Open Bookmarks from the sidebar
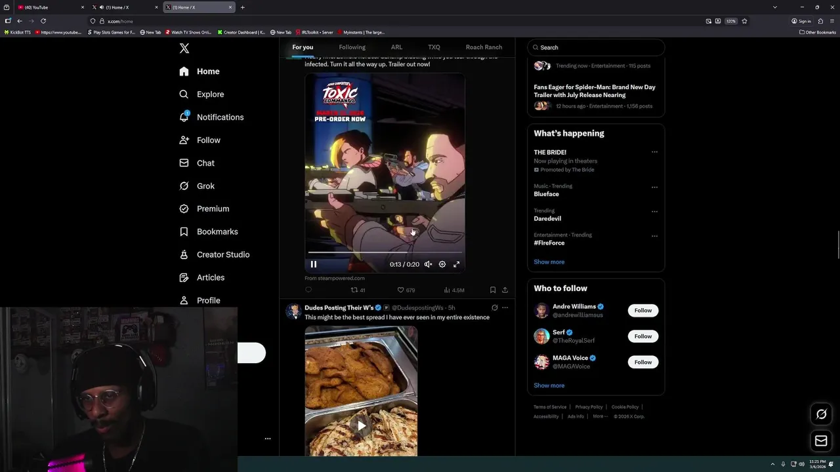The height and width of the screenshot is (472, 840). click(x=208, y=231)
